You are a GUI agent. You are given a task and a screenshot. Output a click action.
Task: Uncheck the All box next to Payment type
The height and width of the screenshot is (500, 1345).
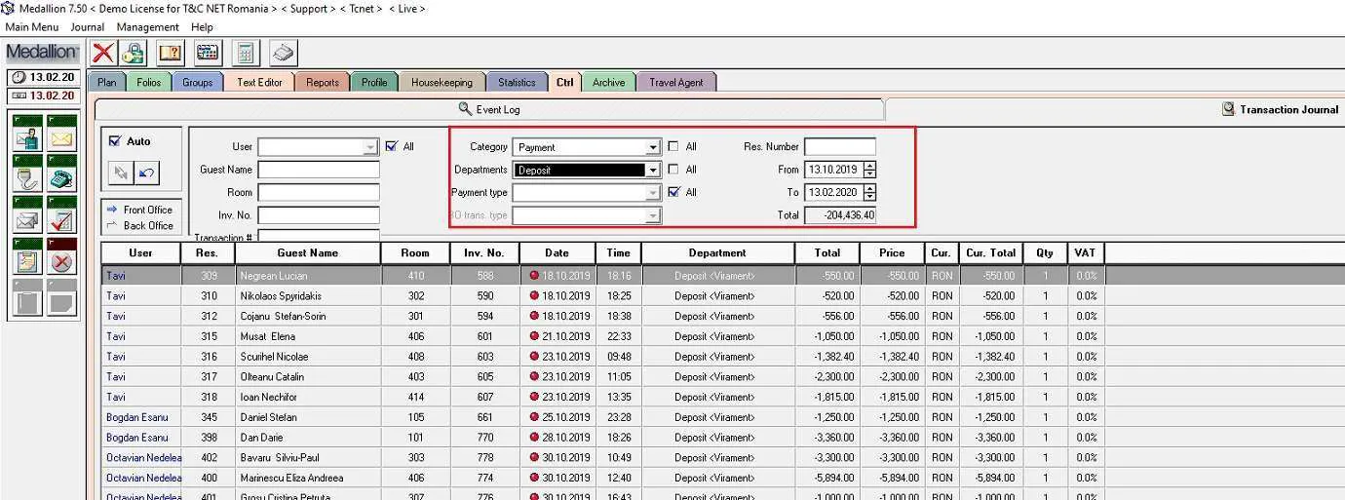click(673, 192)
